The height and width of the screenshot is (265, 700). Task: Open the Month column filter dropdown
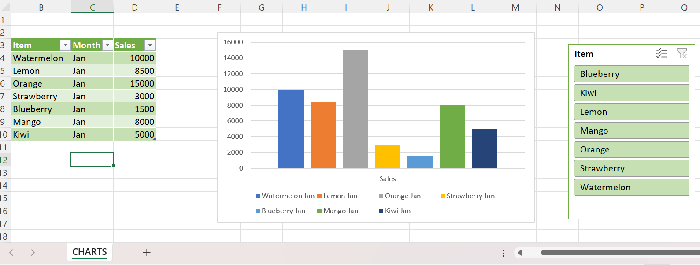107,45
